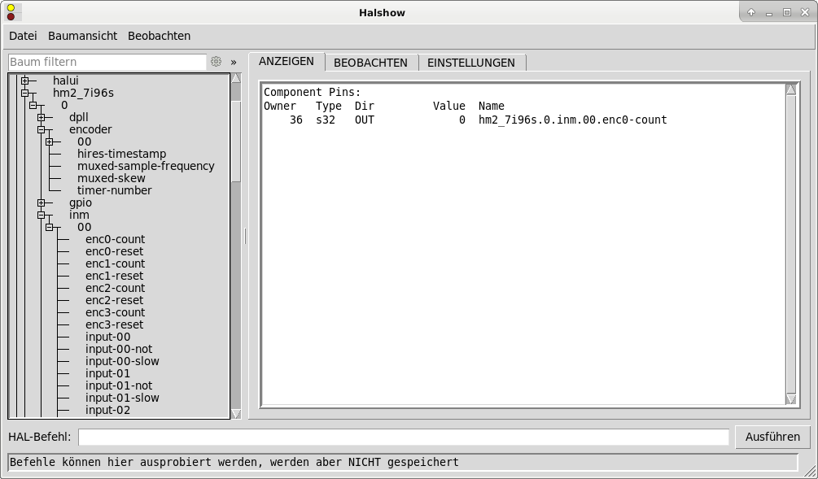Click the status bar message text
The image size is (818, 479).
[x=234, y=462]
